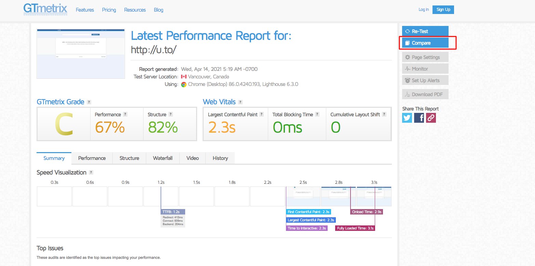
Task: Open the Waterfall tab
Action: click(x=163, y=158)
